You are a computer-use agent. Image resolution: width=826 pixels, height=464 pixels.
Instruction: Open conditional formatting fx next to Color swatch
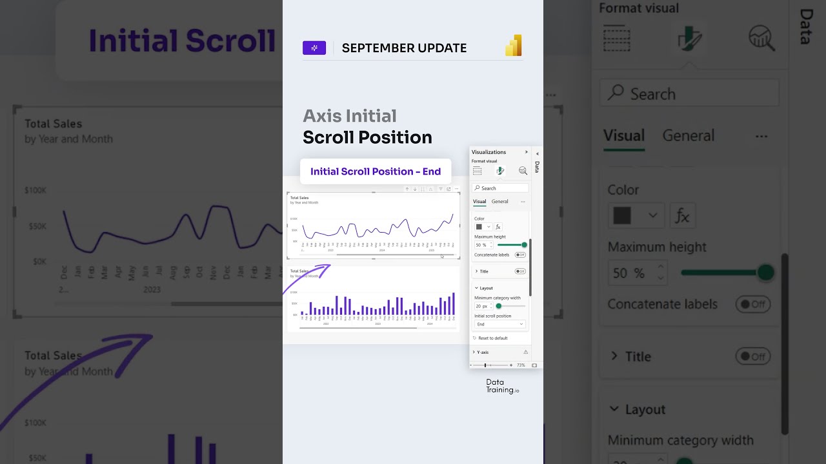[498, 227]
